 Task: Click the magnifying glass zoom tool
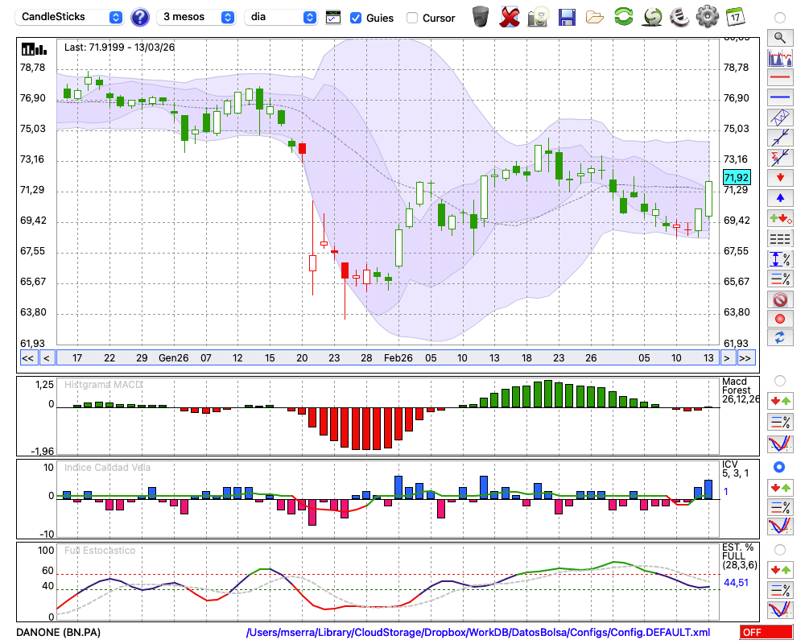click(779, 37)
